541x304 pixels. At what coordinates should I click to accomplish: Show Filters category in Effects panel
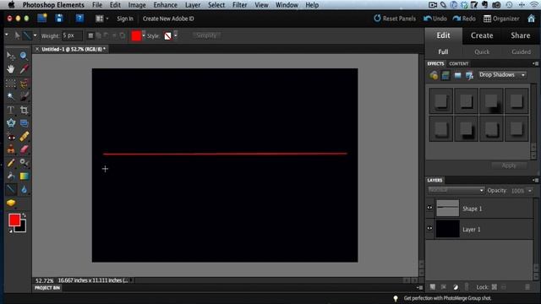[x=434, y=75]
